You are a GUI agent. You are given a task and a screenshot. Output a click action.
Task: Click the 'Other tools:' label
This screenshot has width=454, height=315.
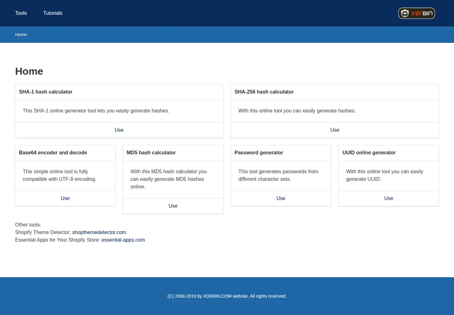[x=28, y=225]
